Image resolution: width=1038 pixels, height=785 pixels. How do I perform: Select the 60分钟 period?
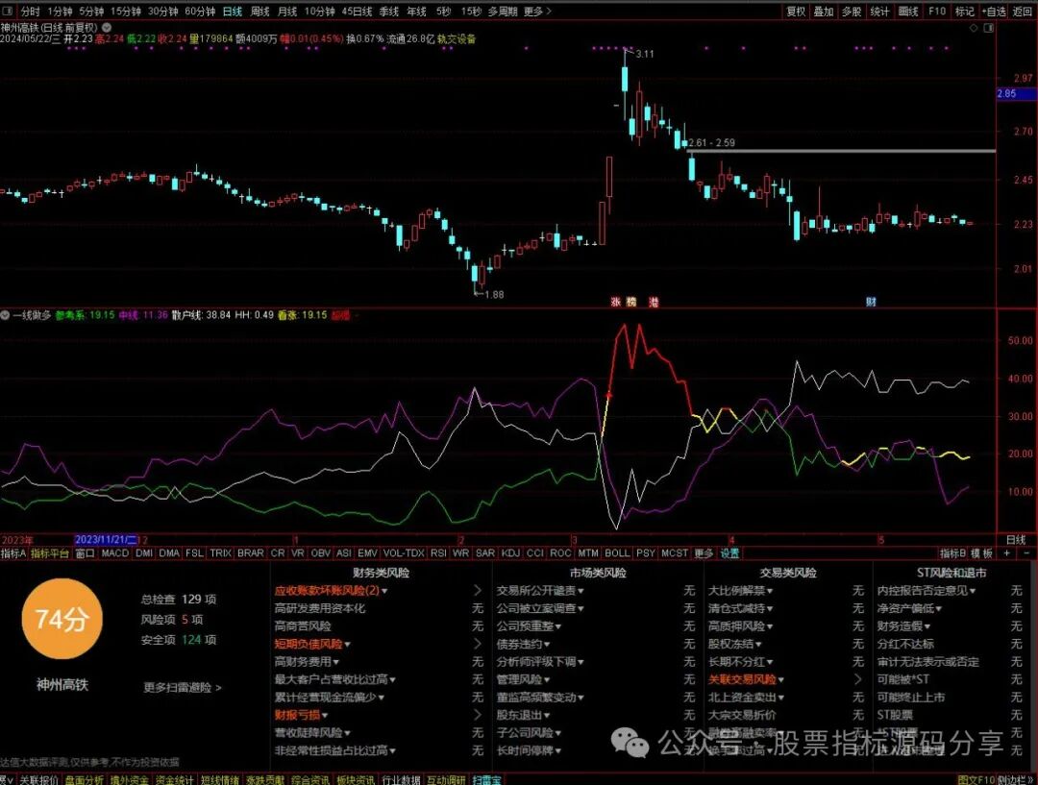(200, 12)
